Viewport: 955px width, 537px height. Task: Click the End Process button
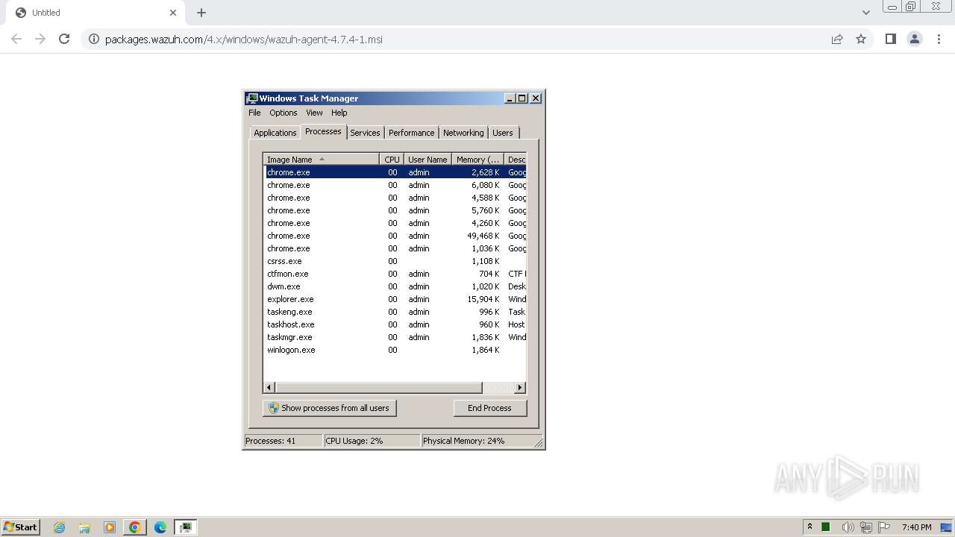(489, 408)
